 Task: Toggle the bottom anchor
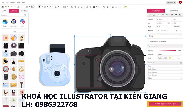coord(180,30)
